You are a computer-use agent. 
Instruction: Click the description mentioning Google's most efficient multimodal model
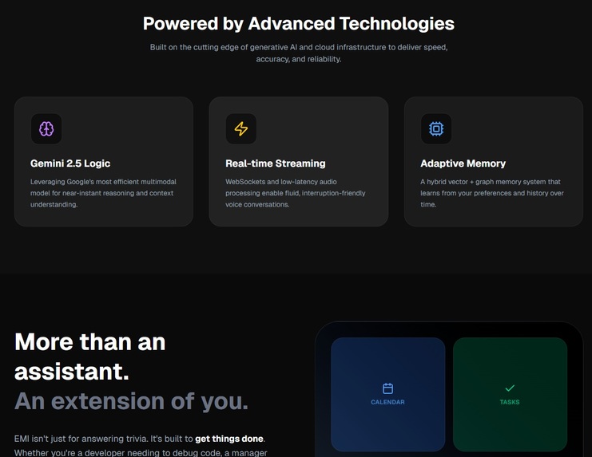(x=103, y=193)
